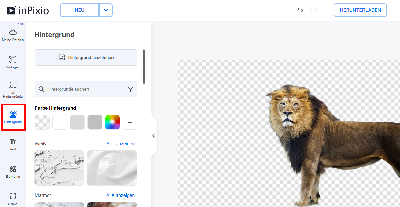Screen dimensions: 400x207
Task: Select the light gray color swatch
Action: pyautogui.click(x=77, y=122)
